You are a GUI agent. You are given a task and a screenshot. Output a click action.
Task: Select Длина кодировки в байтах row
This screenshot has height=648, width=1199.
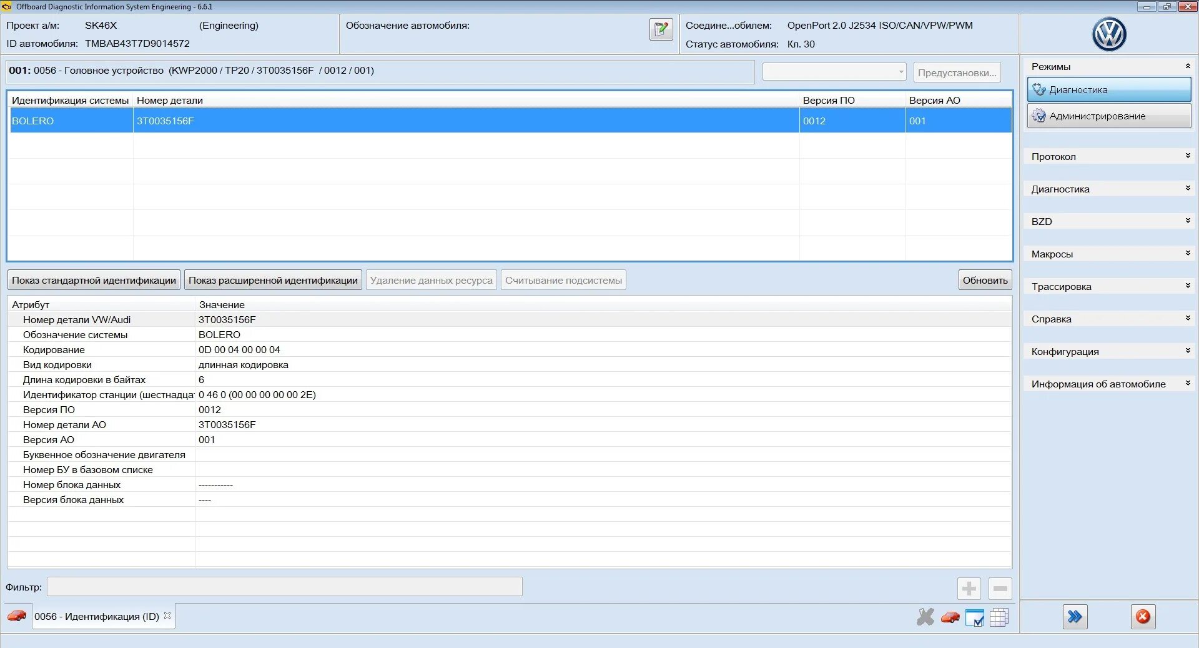[510, 379]
